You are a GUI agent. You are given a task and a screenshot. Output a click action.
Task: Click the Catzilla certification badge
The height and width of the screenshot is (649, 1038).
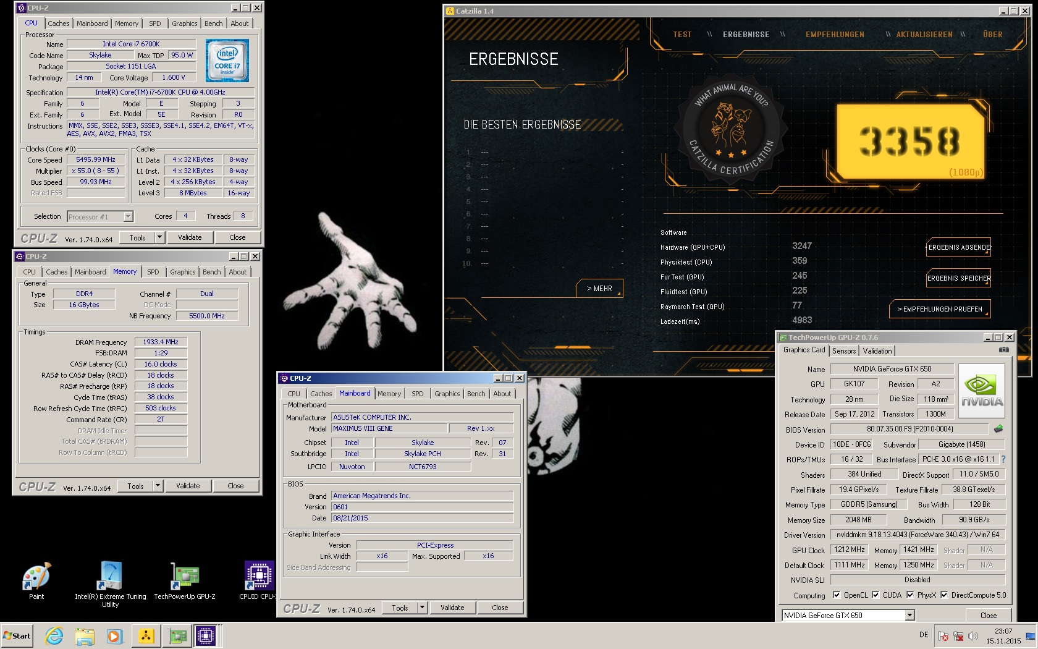tap(731, 128)
